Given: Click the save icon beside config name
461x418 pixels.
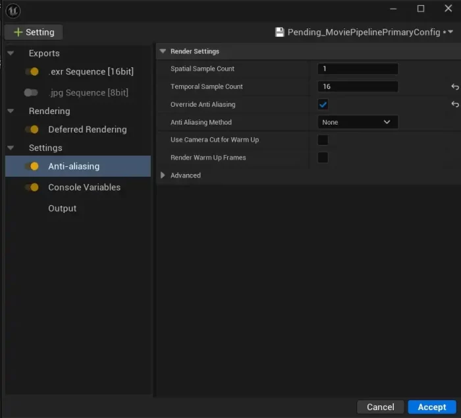Looking at the screenshot, I should click(x=279, y=32).
